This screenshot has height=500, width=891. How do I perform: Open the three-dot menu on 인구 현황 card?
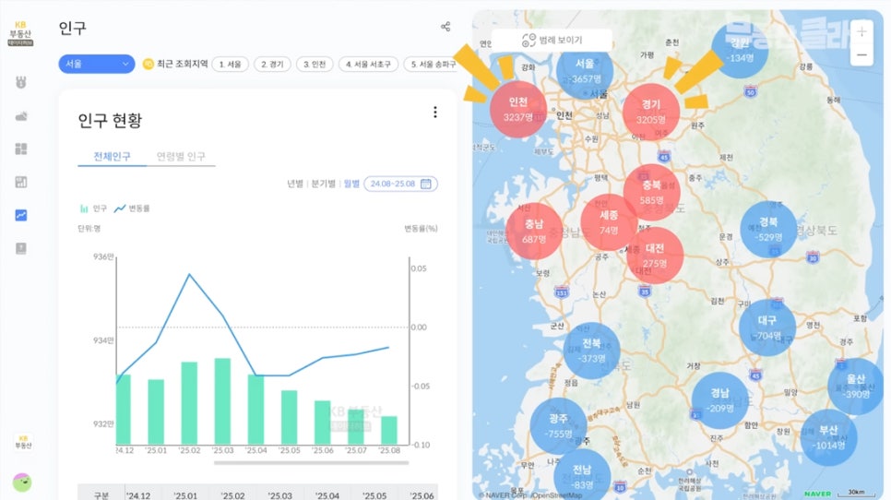tap(435, 113)
